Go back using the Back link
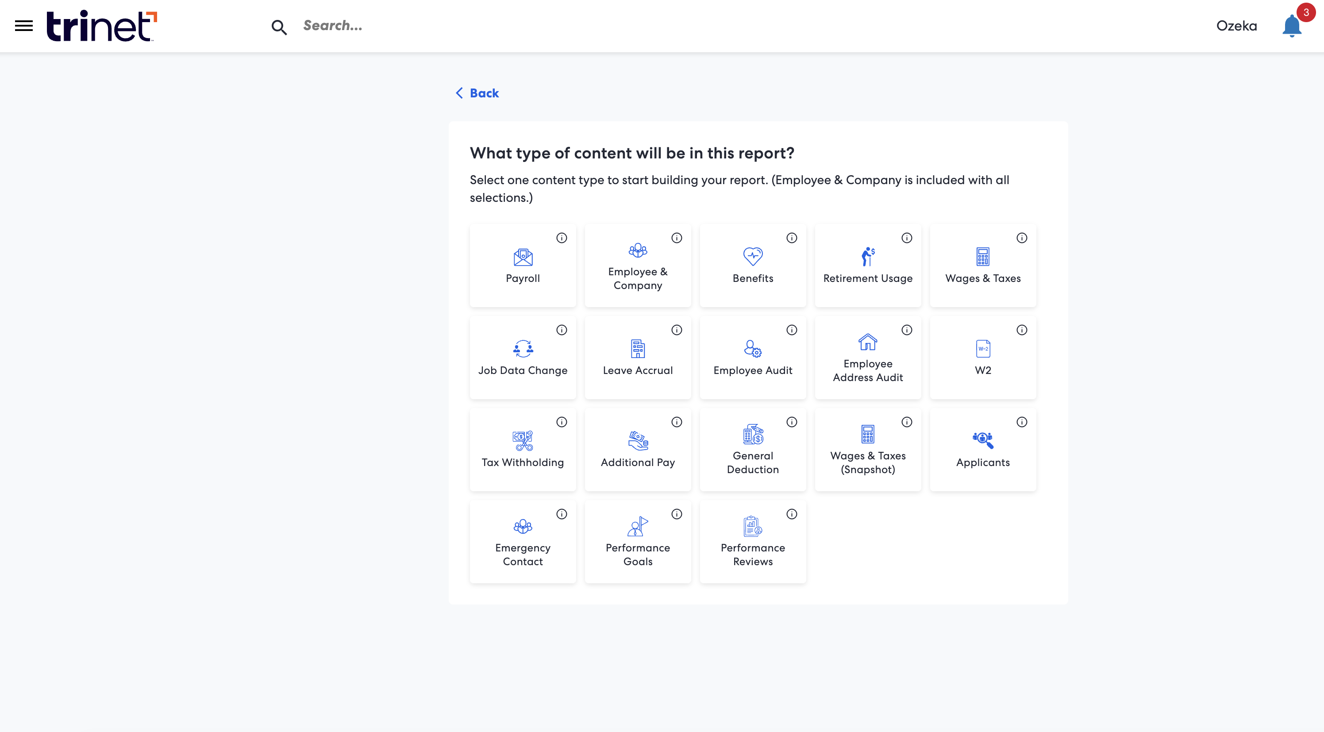Image resolution: width=1324 pixels, height=732 pixels. point(477,93)
